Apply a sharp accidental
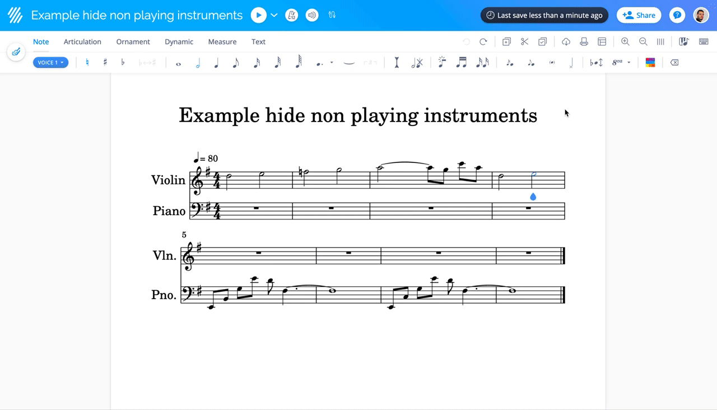The image size is (717, 410). click(105, 62)
